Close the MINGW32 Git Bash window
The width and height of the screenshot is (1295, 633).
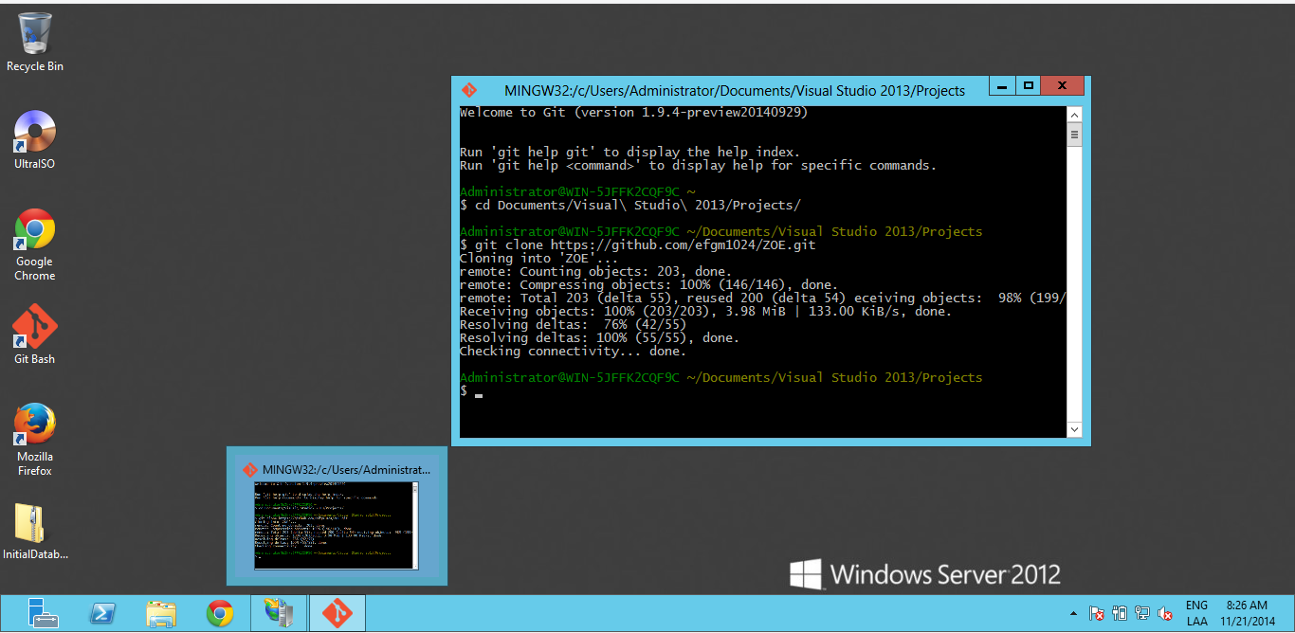pos(1062,86)
